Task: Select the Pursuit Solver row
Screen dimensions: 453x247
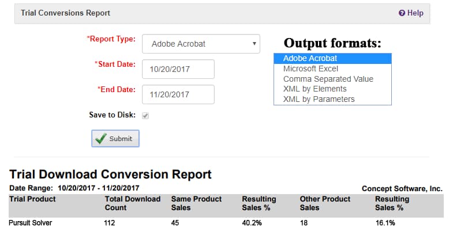Action: pos(226,223)
